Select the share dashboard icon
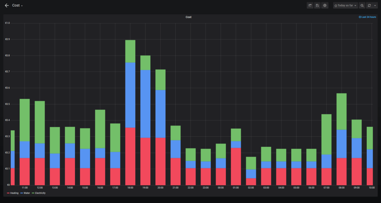Image resolution: width=381 pixels, height=203 pixels. click(310, 5)
